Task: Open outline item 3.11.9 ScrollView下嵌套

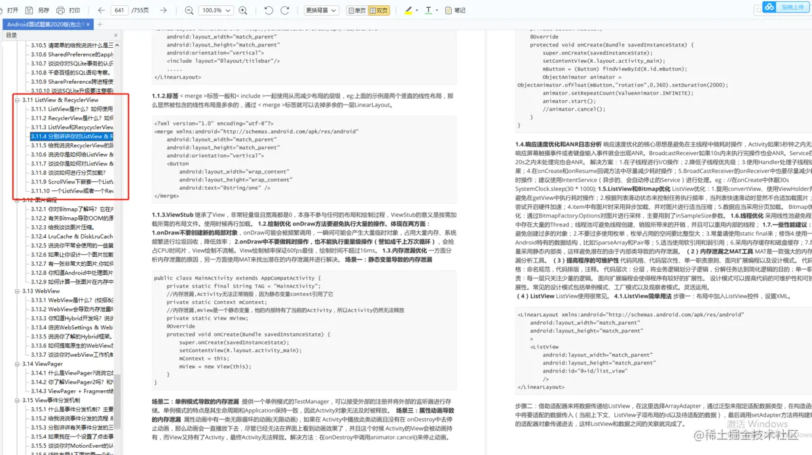Action: 72,182
